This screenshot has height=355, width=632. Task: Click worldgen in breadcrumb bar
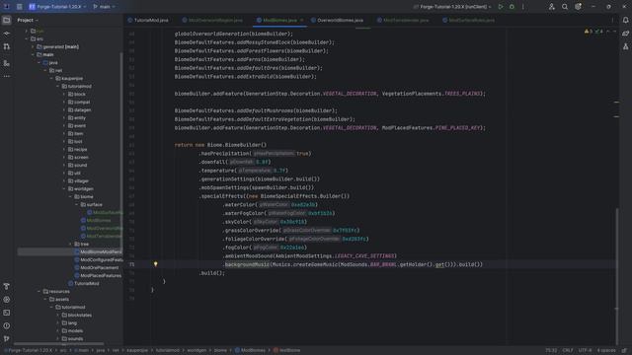pos(197,351)
